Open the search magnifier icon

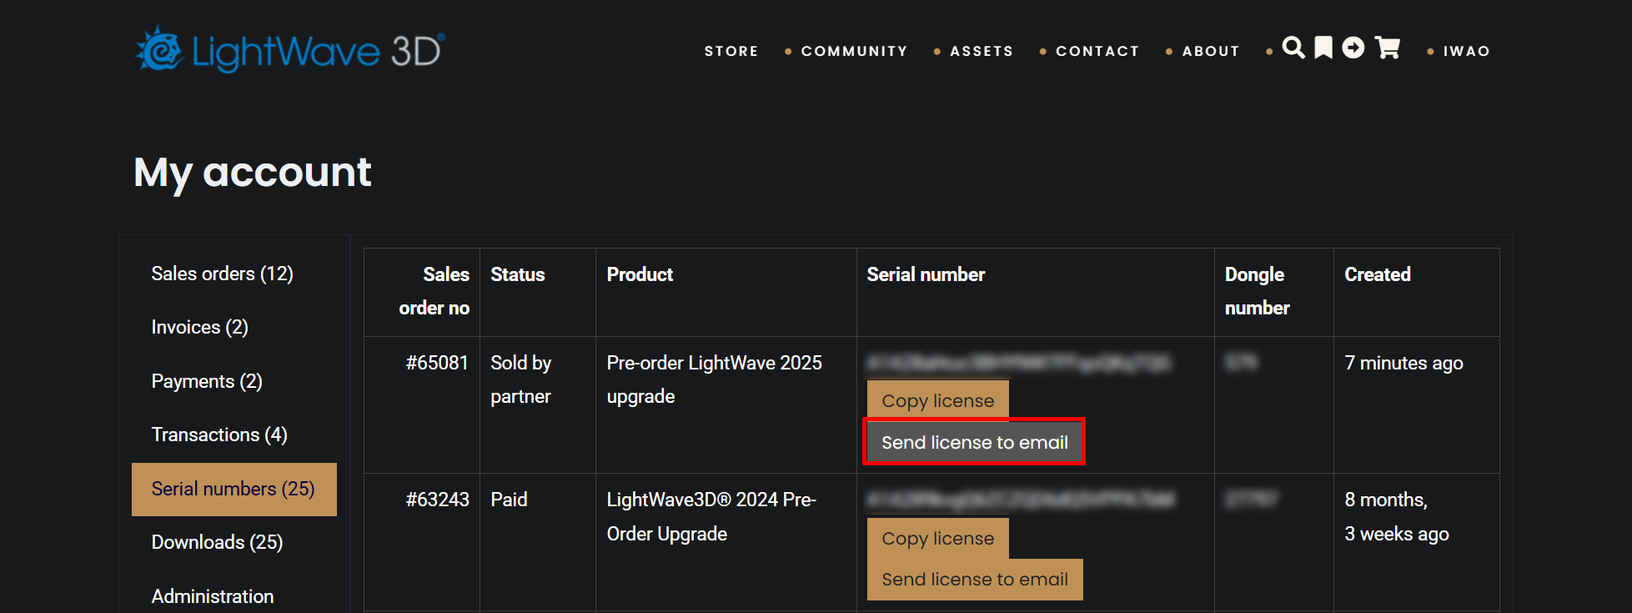[1293, 48]
